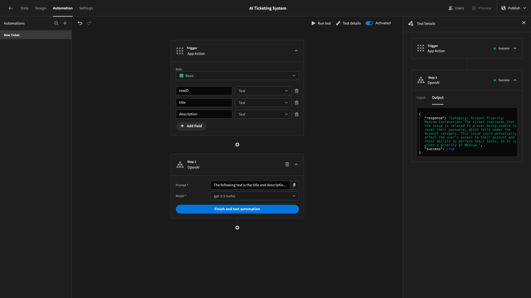This screenshot has height=298, width=531.
Task: Switch to the Data tab
Action: tap(24, 8)
